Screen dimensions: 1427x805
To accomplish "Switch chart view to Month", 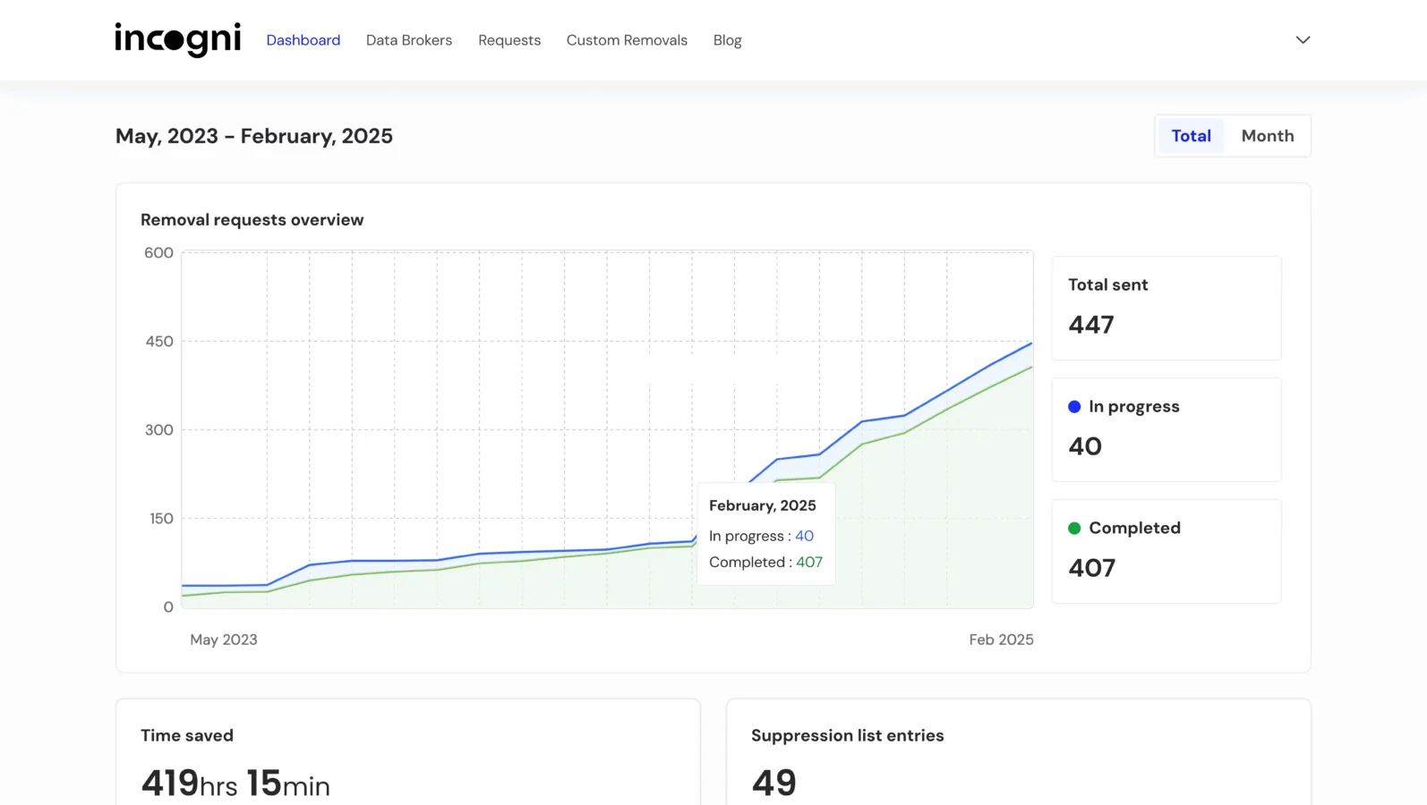I will point(1267,136).
